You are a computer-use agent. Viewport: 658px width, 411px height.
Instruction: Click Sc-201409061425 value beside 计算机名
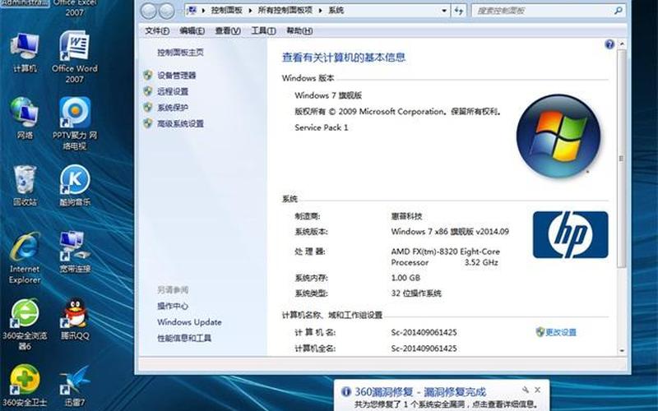tap(424, 333)
